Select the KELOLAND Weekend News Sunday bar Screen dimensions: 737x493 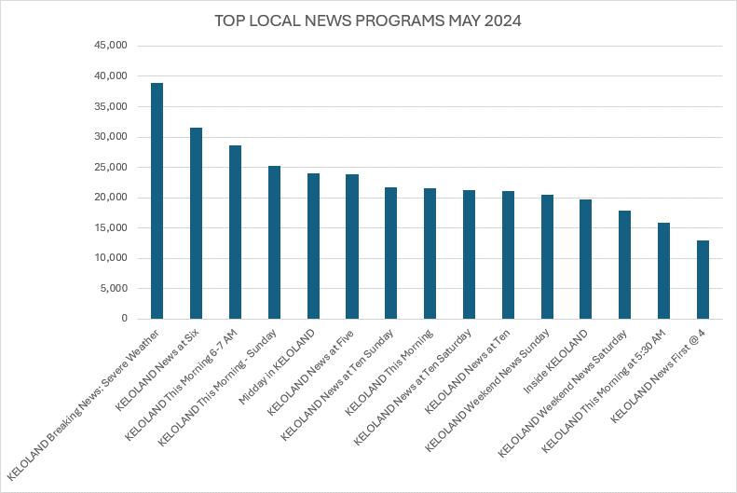[x=547, y=256]
